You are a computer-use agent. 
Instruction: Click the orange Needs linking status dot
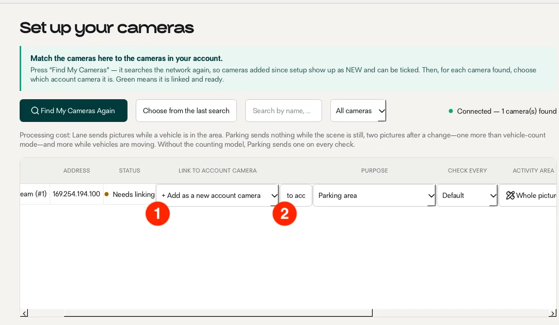point(107,194)
